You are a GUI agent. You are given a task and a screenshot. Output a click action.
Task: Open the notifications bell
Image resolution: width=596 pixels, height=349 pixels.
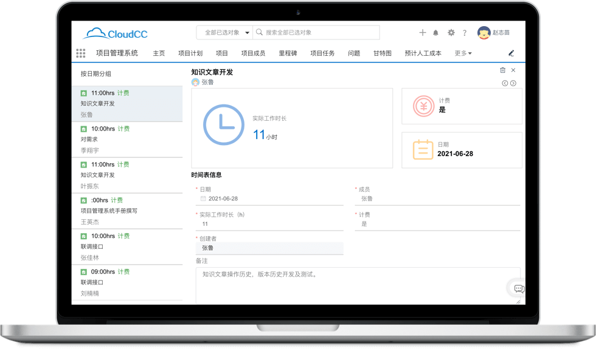point(436,33)
